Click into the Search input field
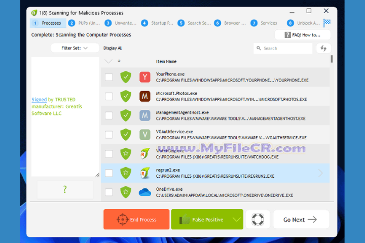Image resolution: width=365 pixels, height=243 pixels. point(283,49)
